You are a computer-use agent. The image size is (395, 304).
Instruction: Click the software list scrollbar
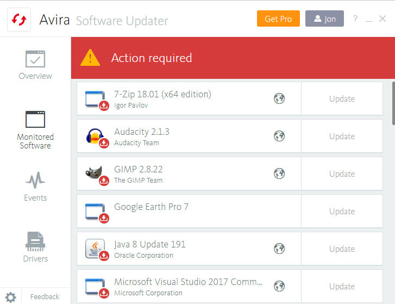[393, 103]
